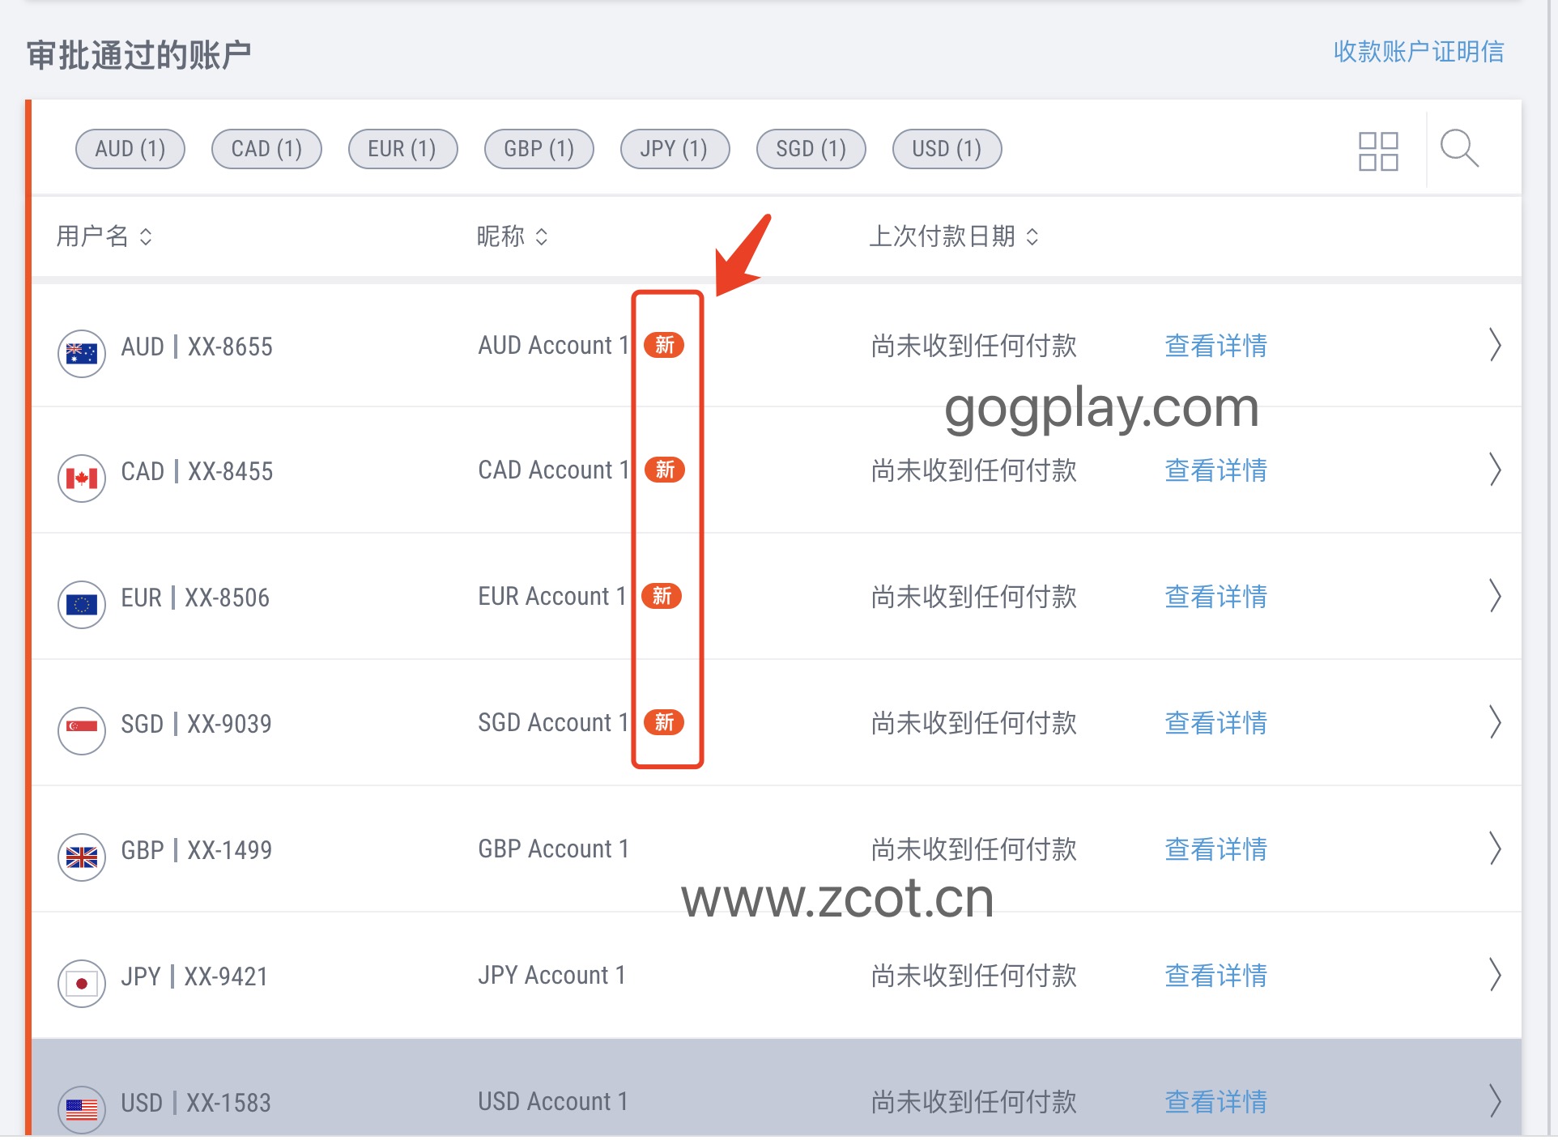Image resolution: width=1558 pixels, height=1140 pixels.
Task: Click 尚未收到任何付款 in the AUD row
Action: pyautogui.click(x=974, y=346)
